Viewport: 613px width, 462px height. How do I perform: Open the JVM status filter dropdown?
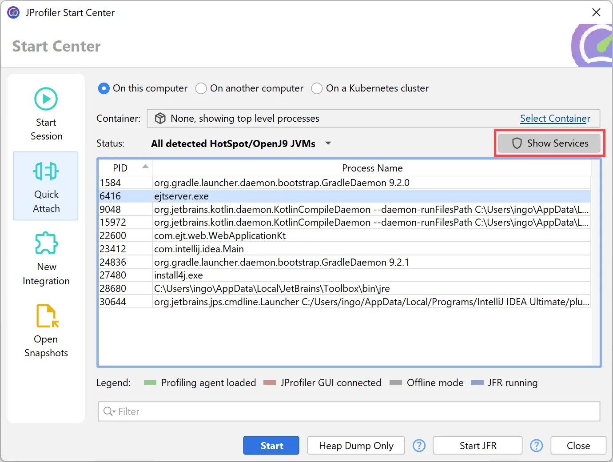(328, 143)
